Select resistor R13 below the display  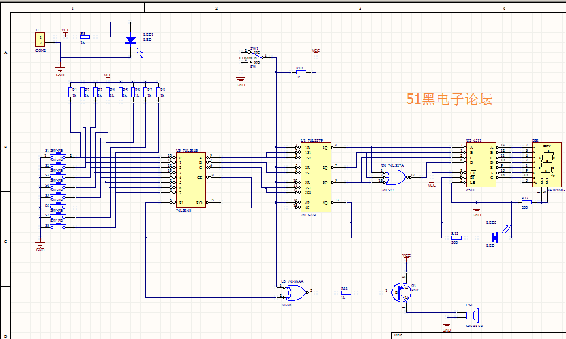point(526,202)
